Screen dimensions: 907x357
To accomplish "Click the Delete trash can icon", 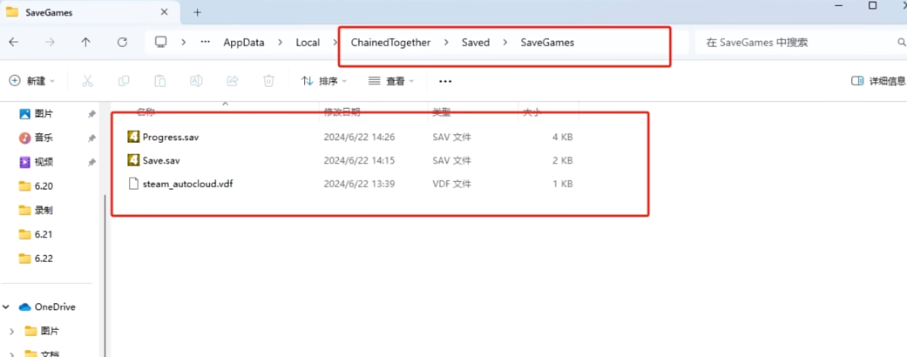I will point(268,81).
